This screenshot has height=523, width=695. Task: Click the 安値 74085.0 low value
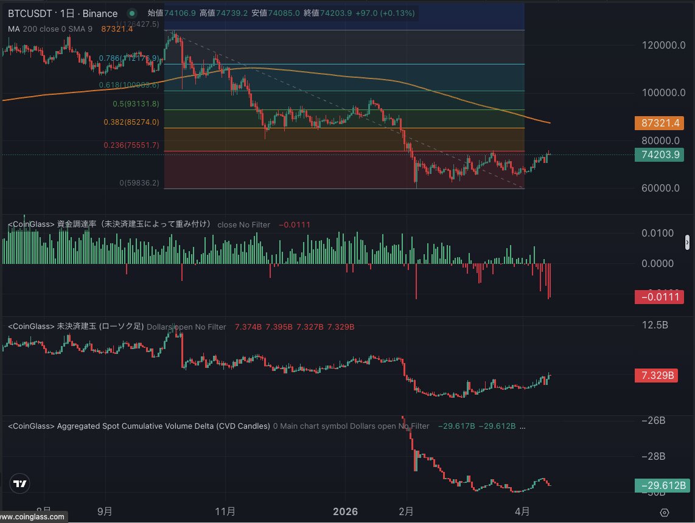click(x=276, y=13)
